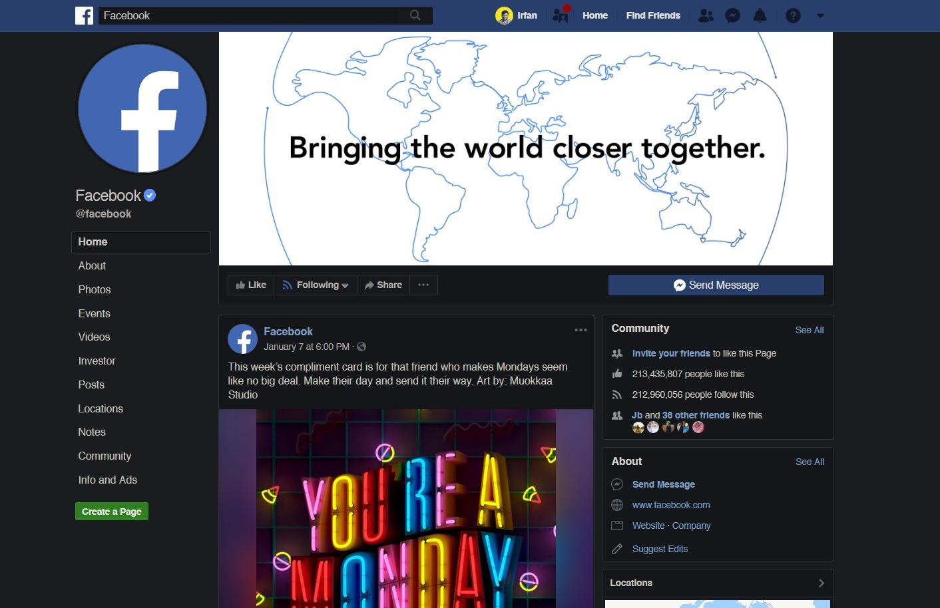Click 213,435,807 people like this
The width and height of the screenshot is (940, 608).
[x=688, y=374]
